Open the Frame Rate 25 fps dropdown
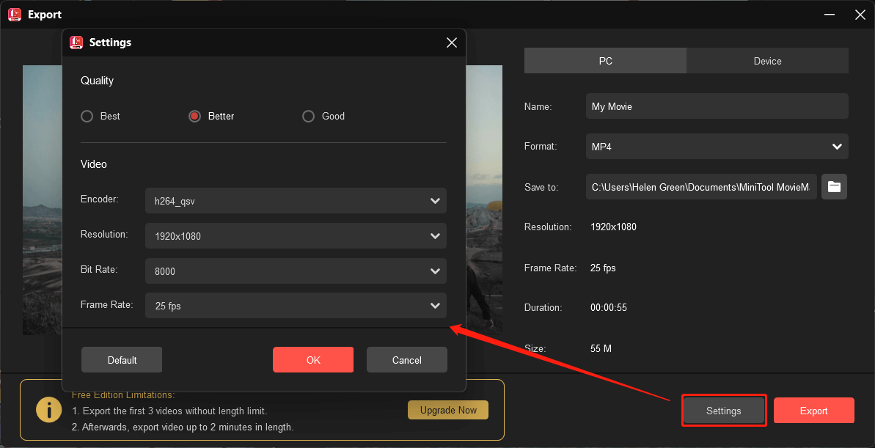 (x=296, y=306)
